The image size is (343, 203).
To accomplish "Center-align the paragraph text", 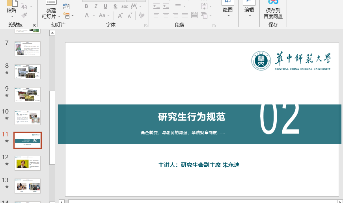I will (x=166, y=15).
